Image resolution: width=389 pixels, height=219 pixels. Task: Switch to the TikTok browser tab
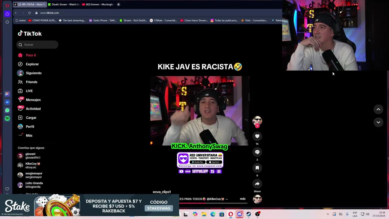29,5
